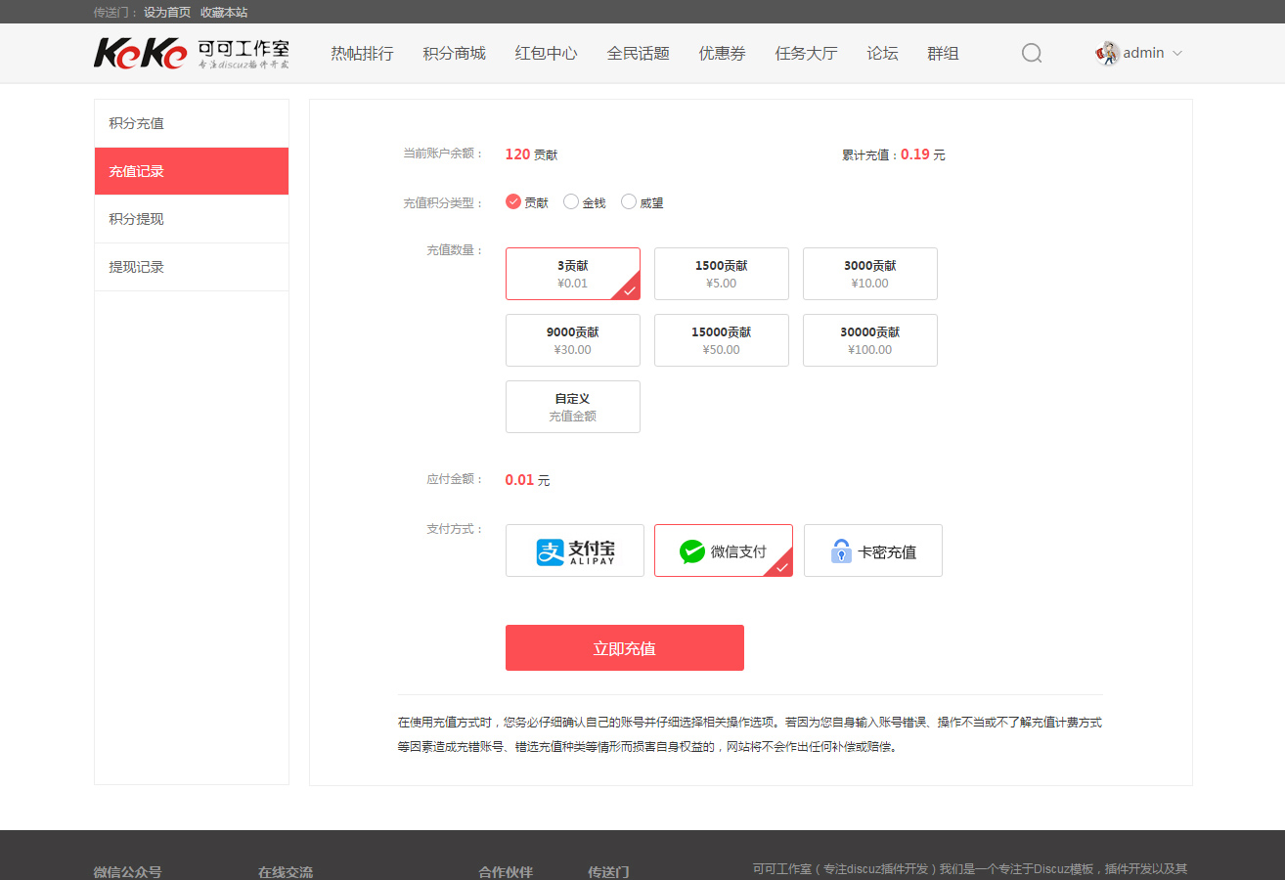The image size is (1285, 880).
Task: Choose the 30000贡献 ¥100.00 package
Action: (869, 340)
